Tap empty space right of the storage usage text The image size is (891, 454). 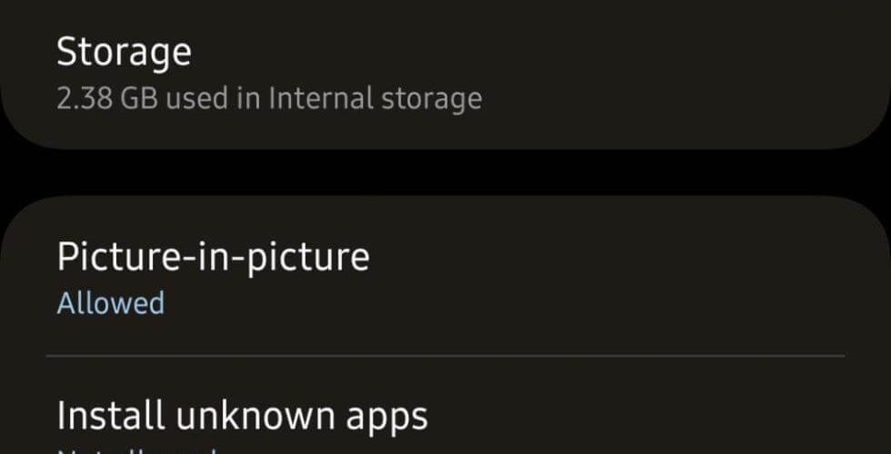pos(682,98)
